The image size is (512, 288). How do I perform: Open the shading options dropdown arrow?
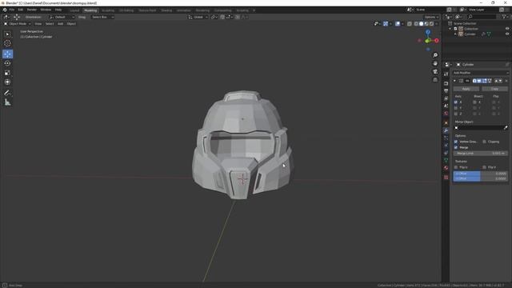437,24
